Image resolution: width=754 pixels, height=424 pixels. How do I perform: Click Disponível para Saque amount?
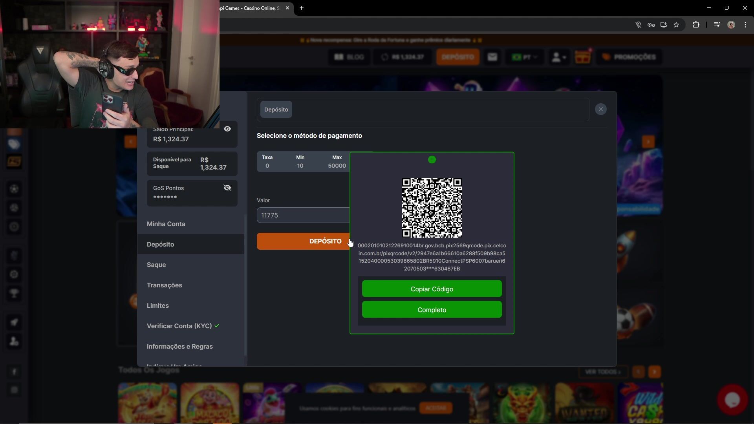pos(213,163)
